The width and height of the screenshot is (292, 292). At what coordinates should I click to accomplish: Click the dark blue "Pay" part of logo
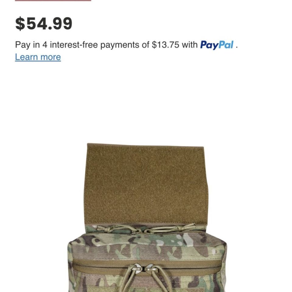tap(209, 45)
